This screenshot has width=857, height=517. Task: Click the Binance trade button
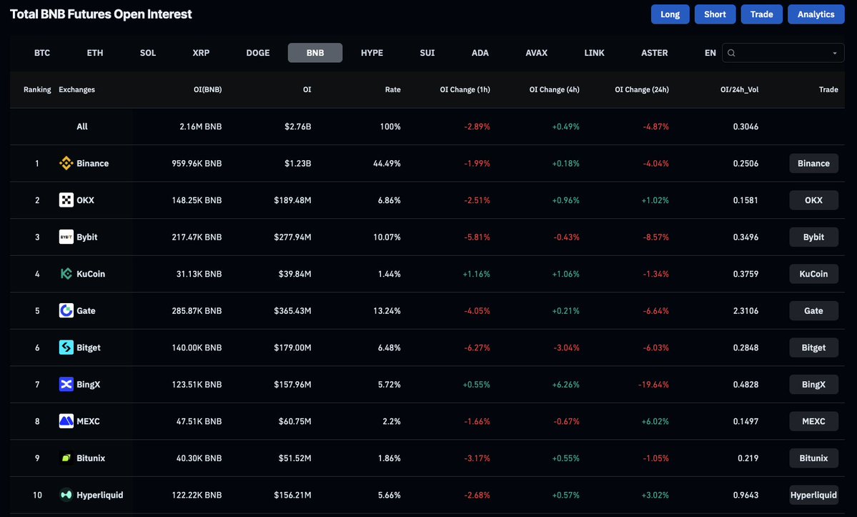click(814, 164)
